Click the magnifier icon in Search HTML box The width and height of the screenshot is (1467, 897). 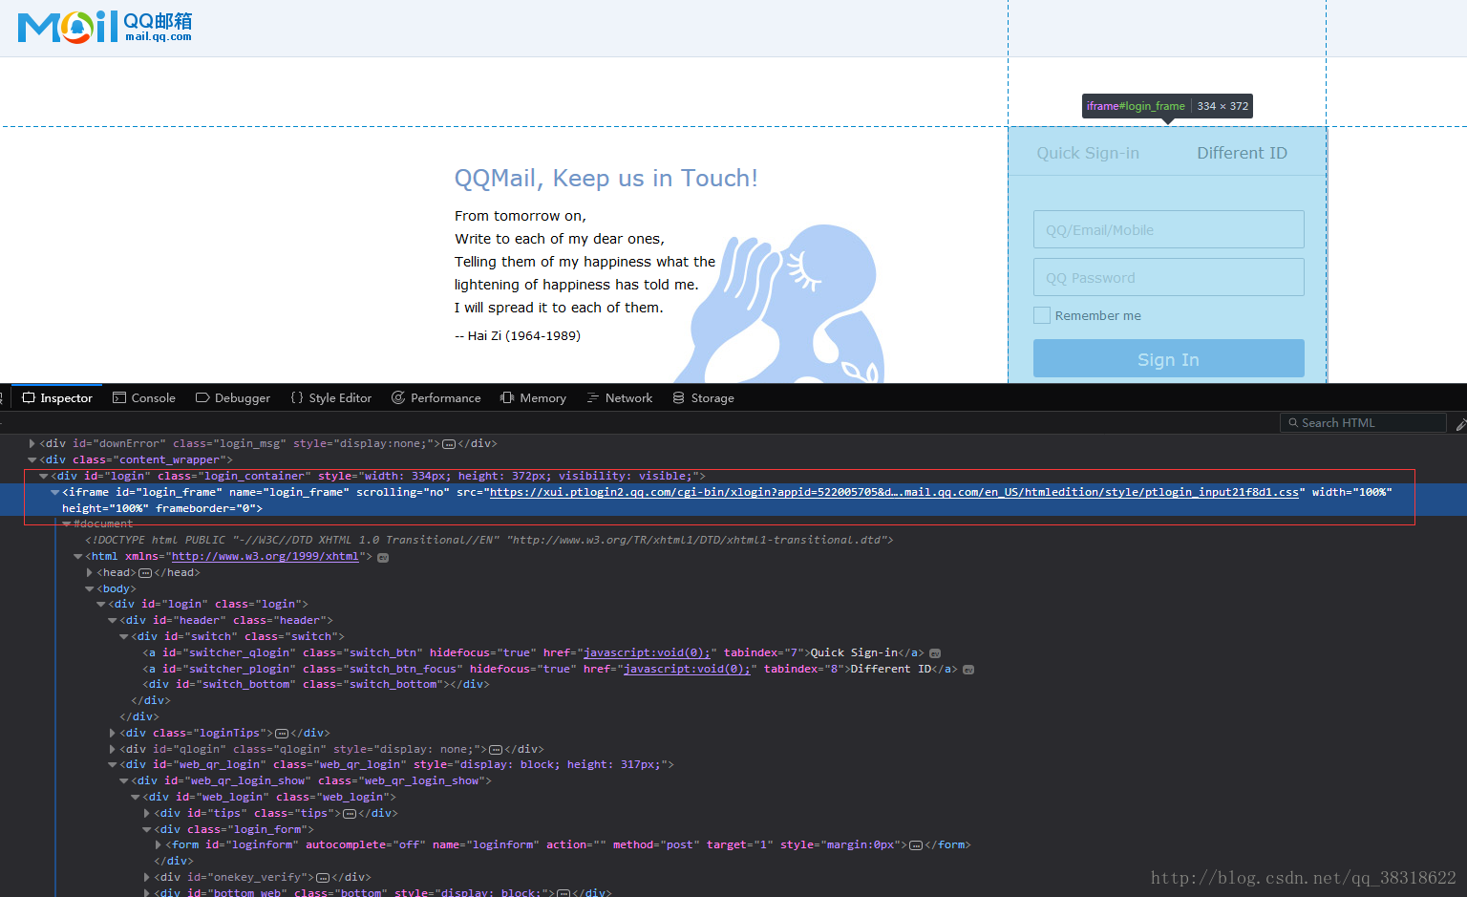(x=1293, y=423)
